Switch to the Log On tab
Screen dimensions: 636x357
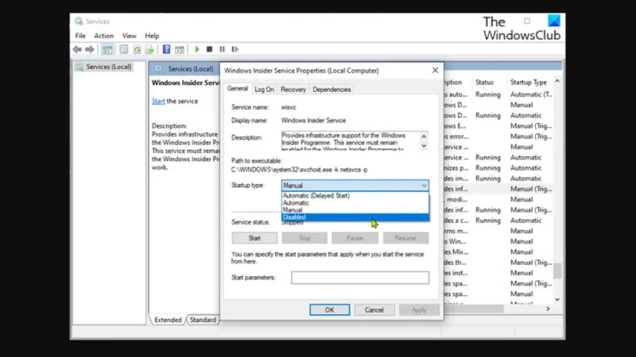pos(264,90)
